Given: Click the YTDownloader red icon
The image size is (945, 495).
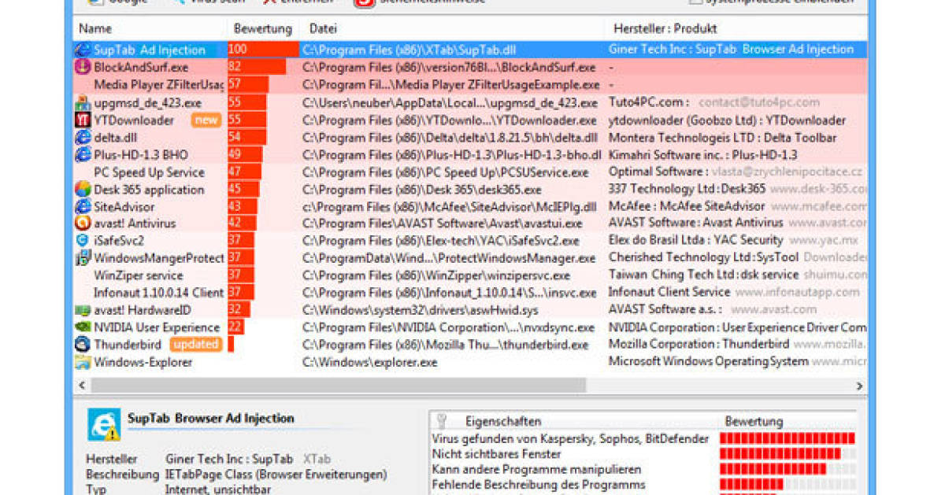Looking at the screenshot, I should coord(82,120).
